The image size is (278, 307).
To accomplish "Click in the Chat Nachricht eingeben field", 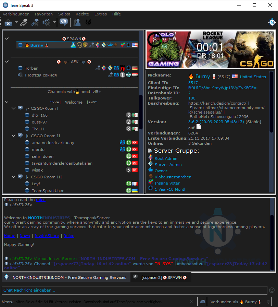I will (134, 290).
